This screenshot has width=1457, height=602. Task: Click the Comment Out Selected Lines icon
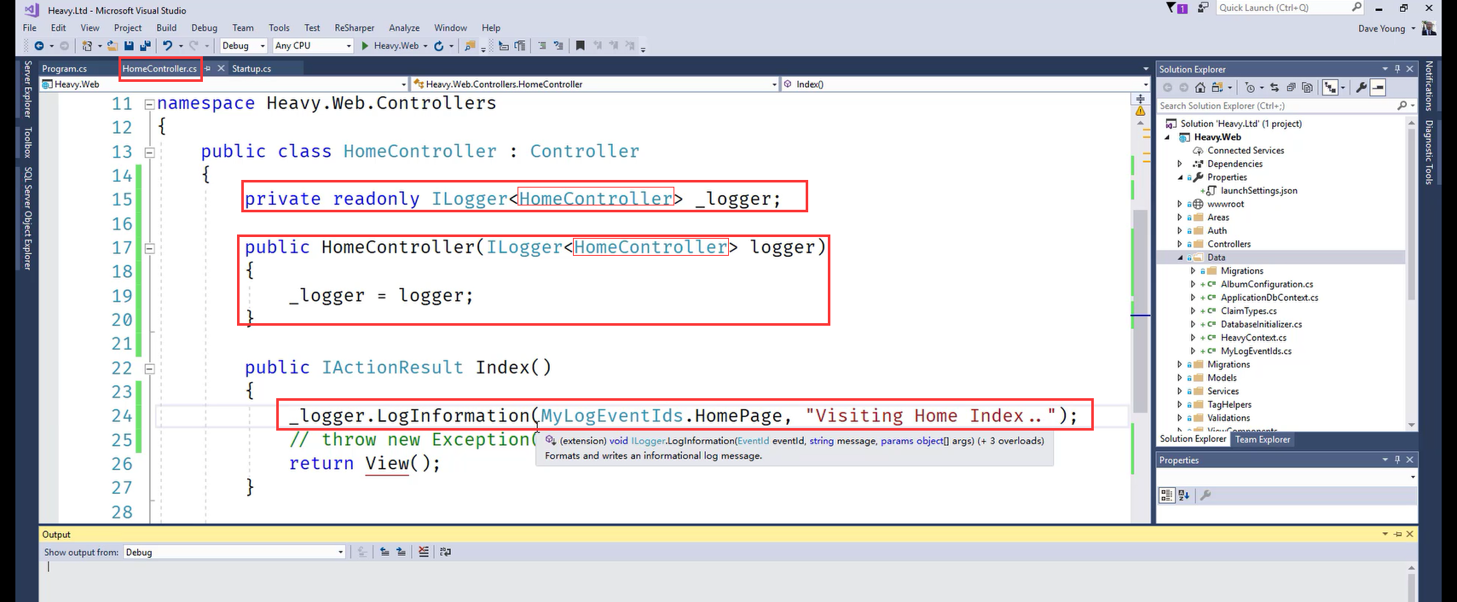pyautogui.click(x=541, y=46)
